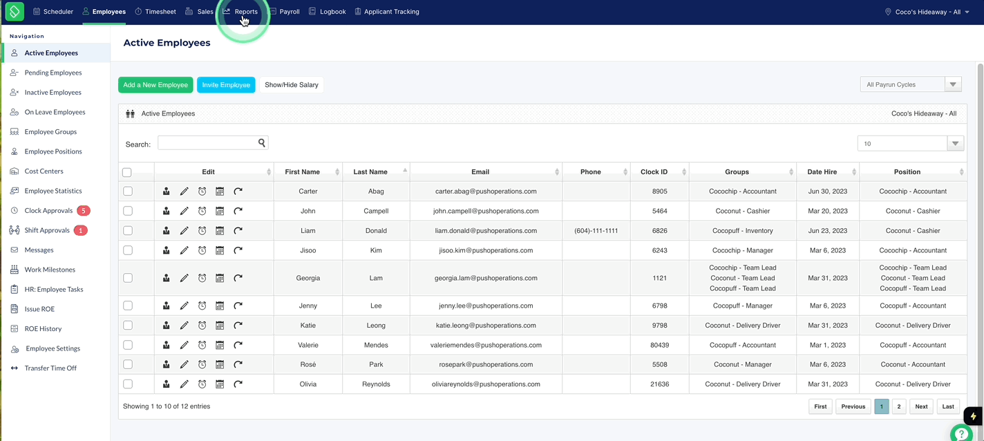Open the entries-per-page dropdown showing 10
Viewport: 984px width, 441px height.
(x=911, y=143)
